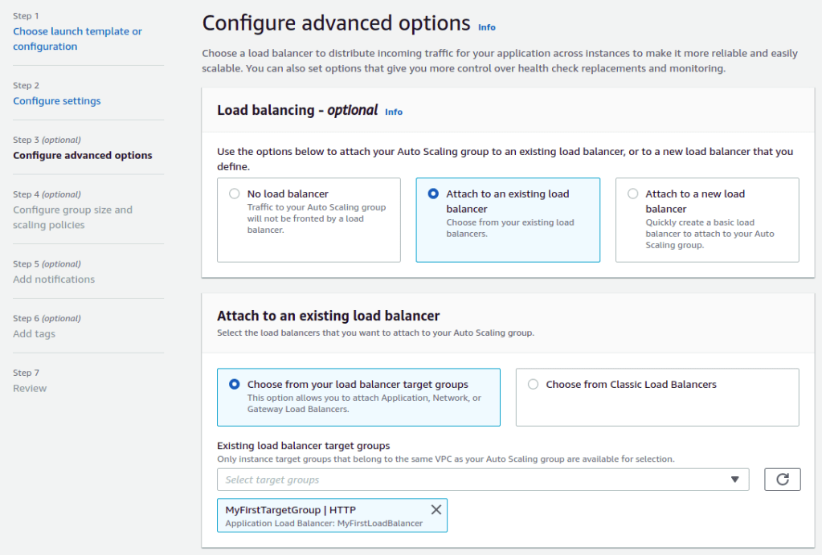Click the Attach to an existing load balancer heading
Viewport: 822px width, 555px height.
point(329,316)
